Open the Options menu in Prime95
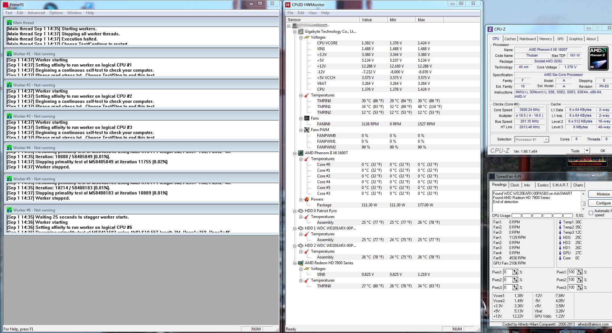Screen dimensions: 612x333 [56, 13]
